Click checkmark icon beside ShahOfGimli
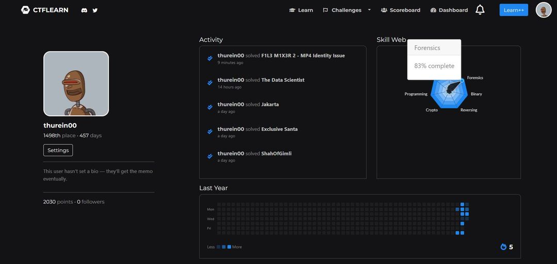557x264 pixels. (210, 156)
